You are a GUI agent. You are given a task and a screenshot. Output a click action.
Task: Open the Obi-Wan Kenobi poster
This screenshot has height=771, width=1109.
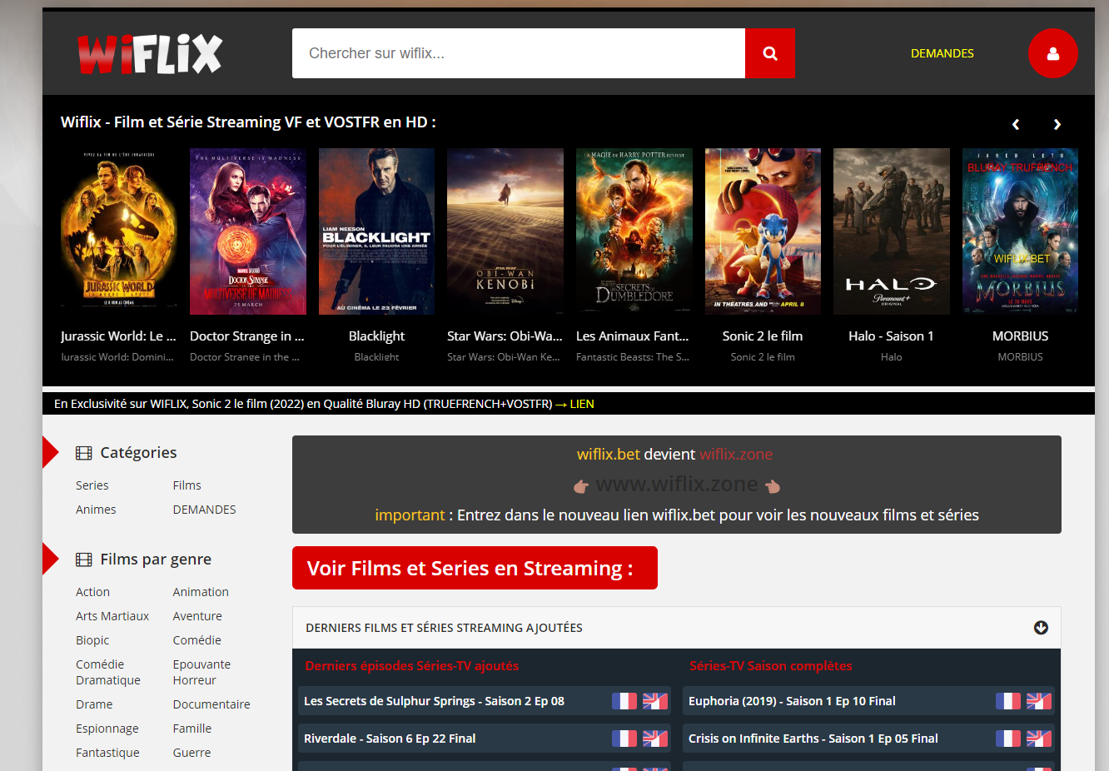point(505,231)
